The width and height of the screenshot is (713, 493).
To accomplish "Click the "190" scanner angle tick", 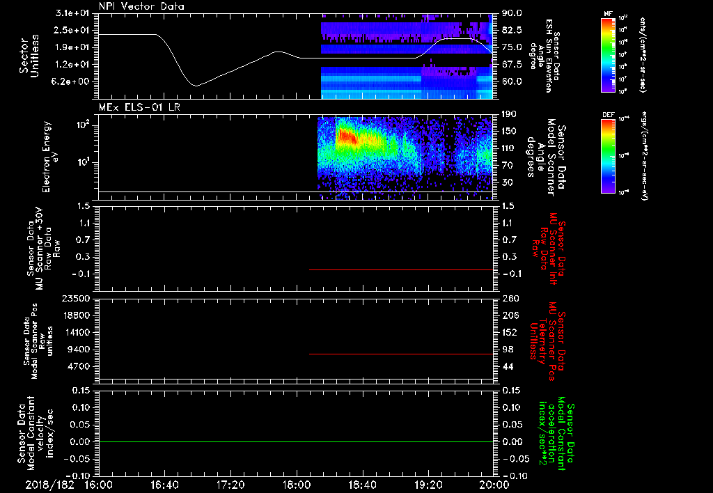I will [x=509, y=114].
